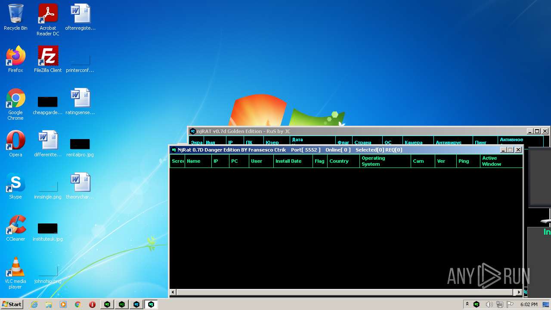Open the volume control in tray
551x310 pixels.
[x=489, y=304]
